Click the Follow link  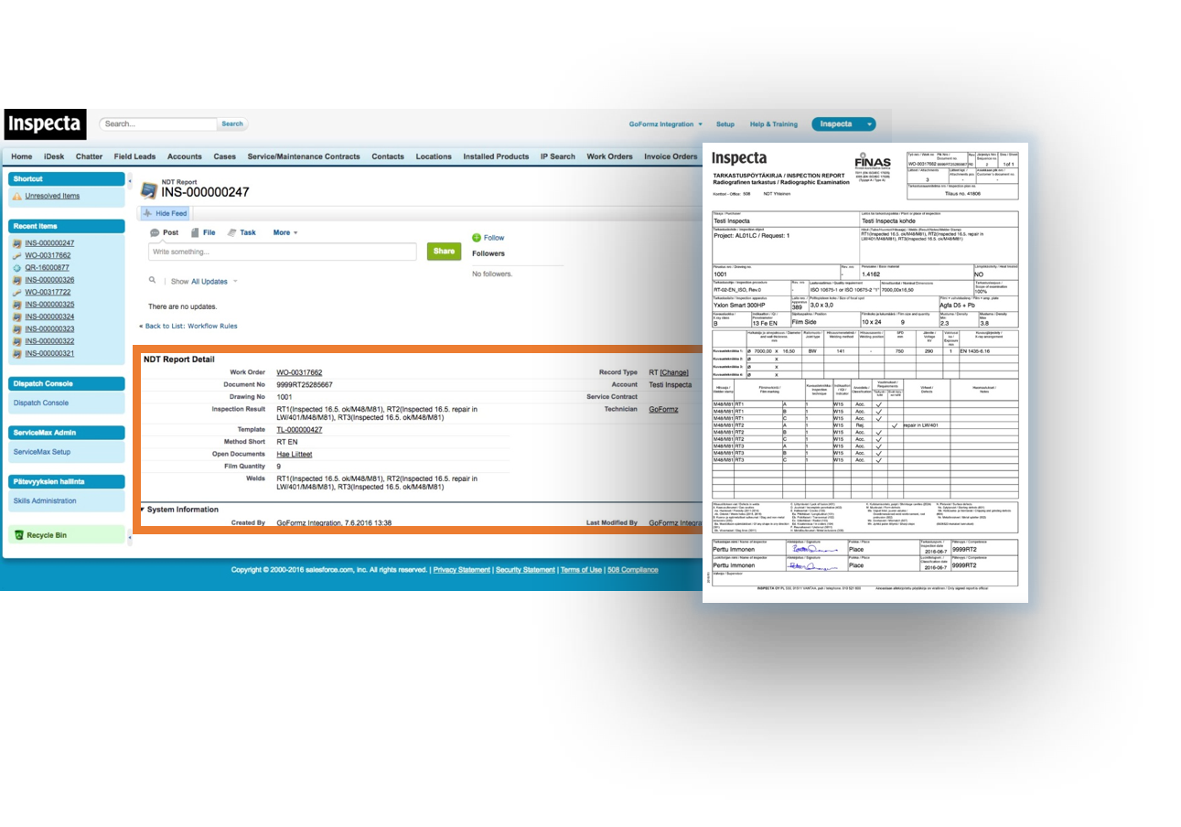coord(494,238)
